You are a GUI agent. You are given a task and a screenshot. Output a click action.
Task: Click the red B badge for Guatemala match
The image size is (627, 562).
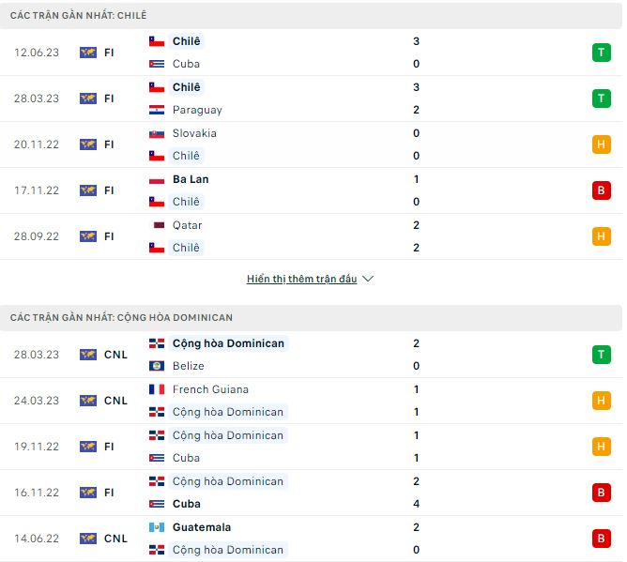(x=601, y=539)
